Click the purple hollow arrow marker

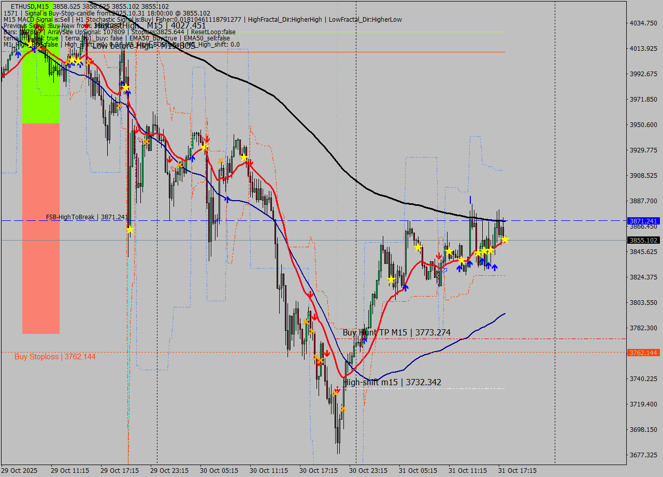444,270
